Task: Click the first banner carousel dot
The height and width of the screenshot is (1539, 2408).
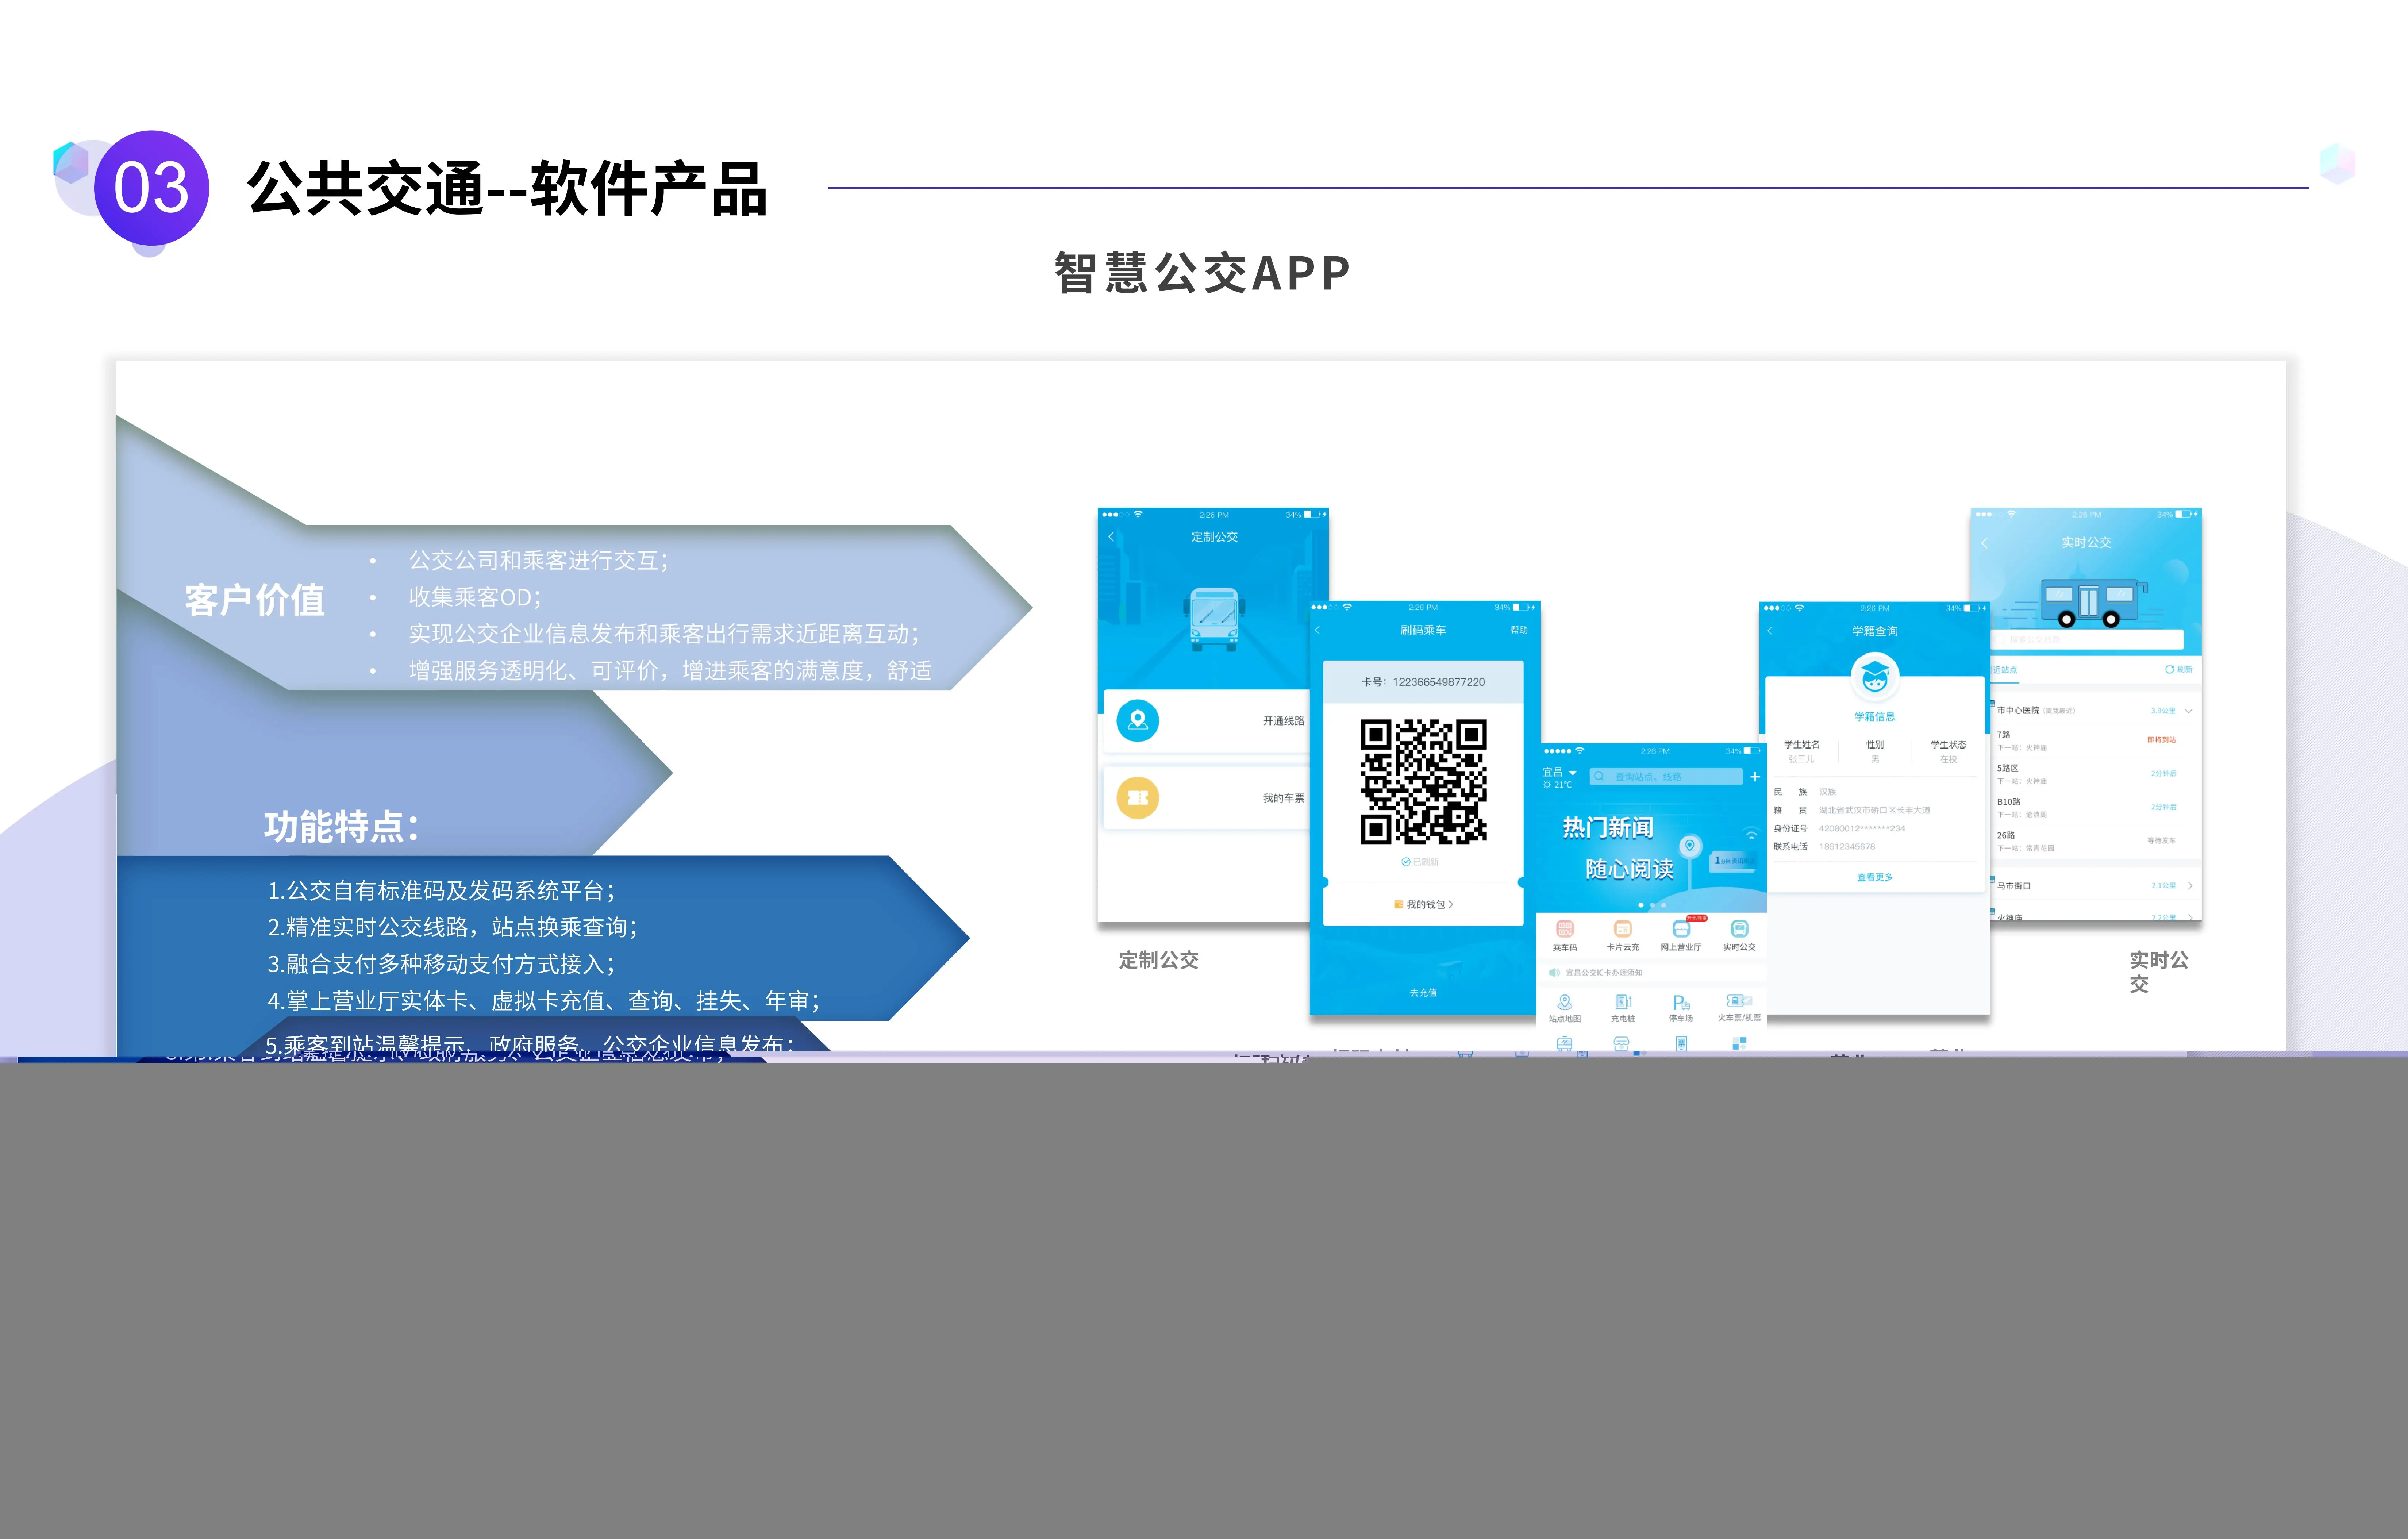Action: click(x=1641, y=905)
